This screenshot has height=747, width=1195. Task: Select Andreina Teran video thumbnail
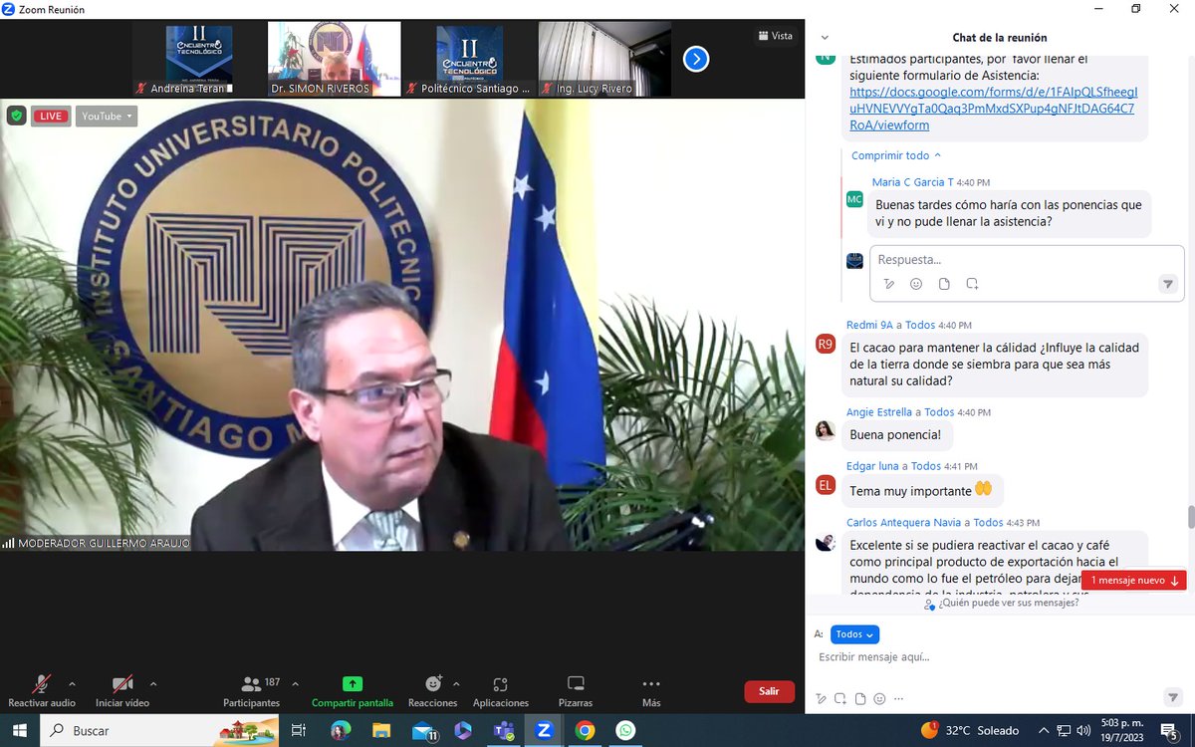pos(198,59)
